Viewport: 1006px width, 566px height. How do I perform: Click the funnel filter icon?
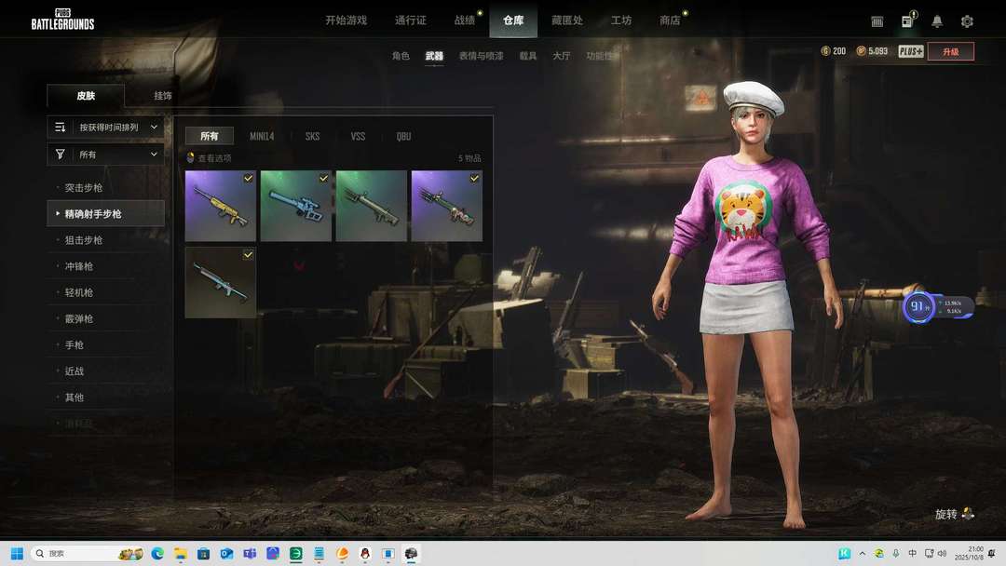coord(61,154)
